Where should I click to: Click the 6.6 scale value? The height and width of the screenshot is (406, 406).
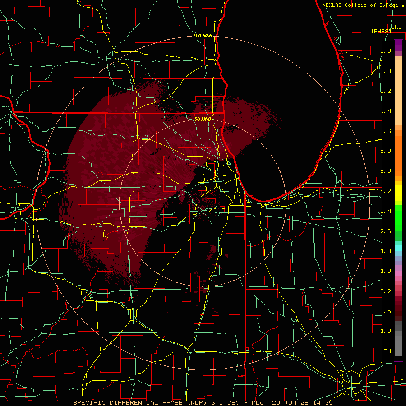[386, 131]
